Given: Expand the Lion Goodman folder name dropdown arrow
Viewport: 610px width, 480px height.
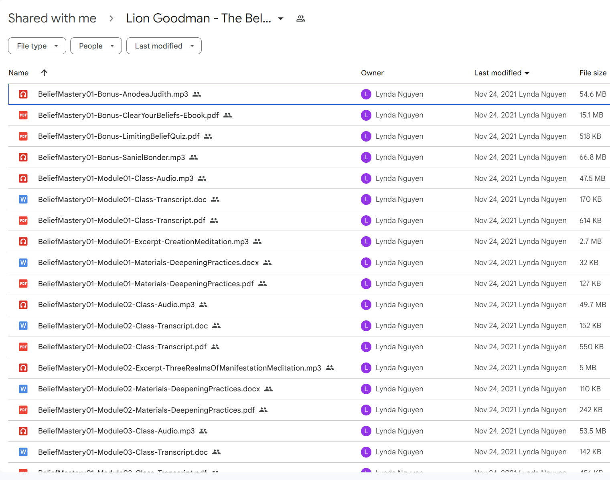Looking at the screenshot, I should click(281, 18).
